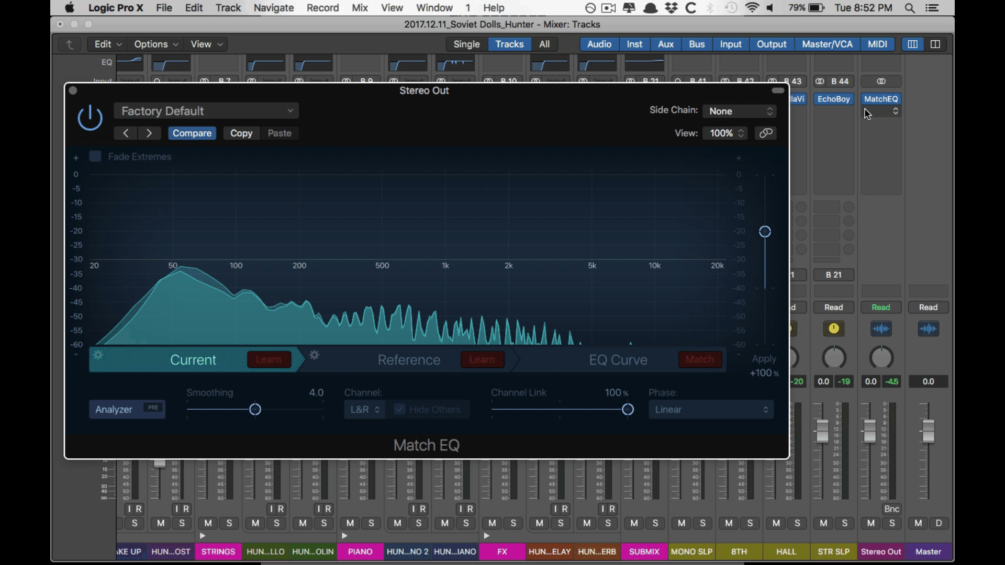Open the mixer Edit dropdown menu
The height and width of the screenshot is (565, 1005).
108,44
